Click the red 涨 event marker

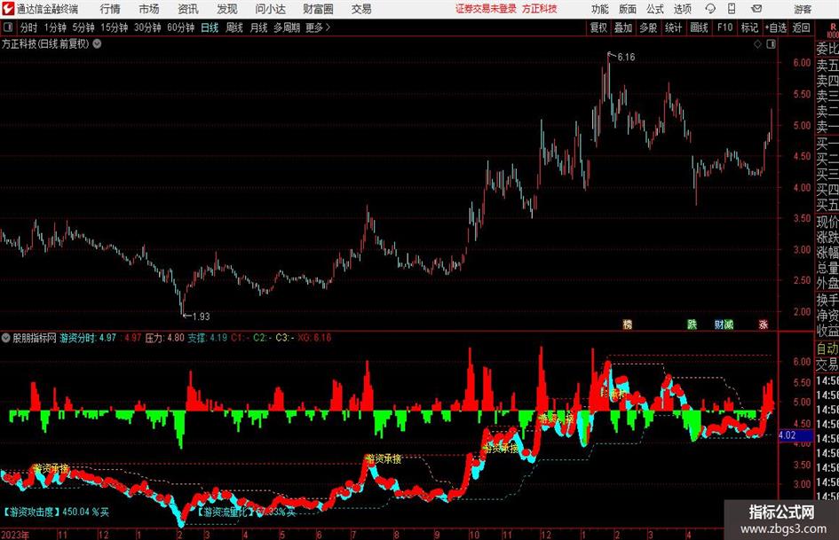tap(763, 324)
